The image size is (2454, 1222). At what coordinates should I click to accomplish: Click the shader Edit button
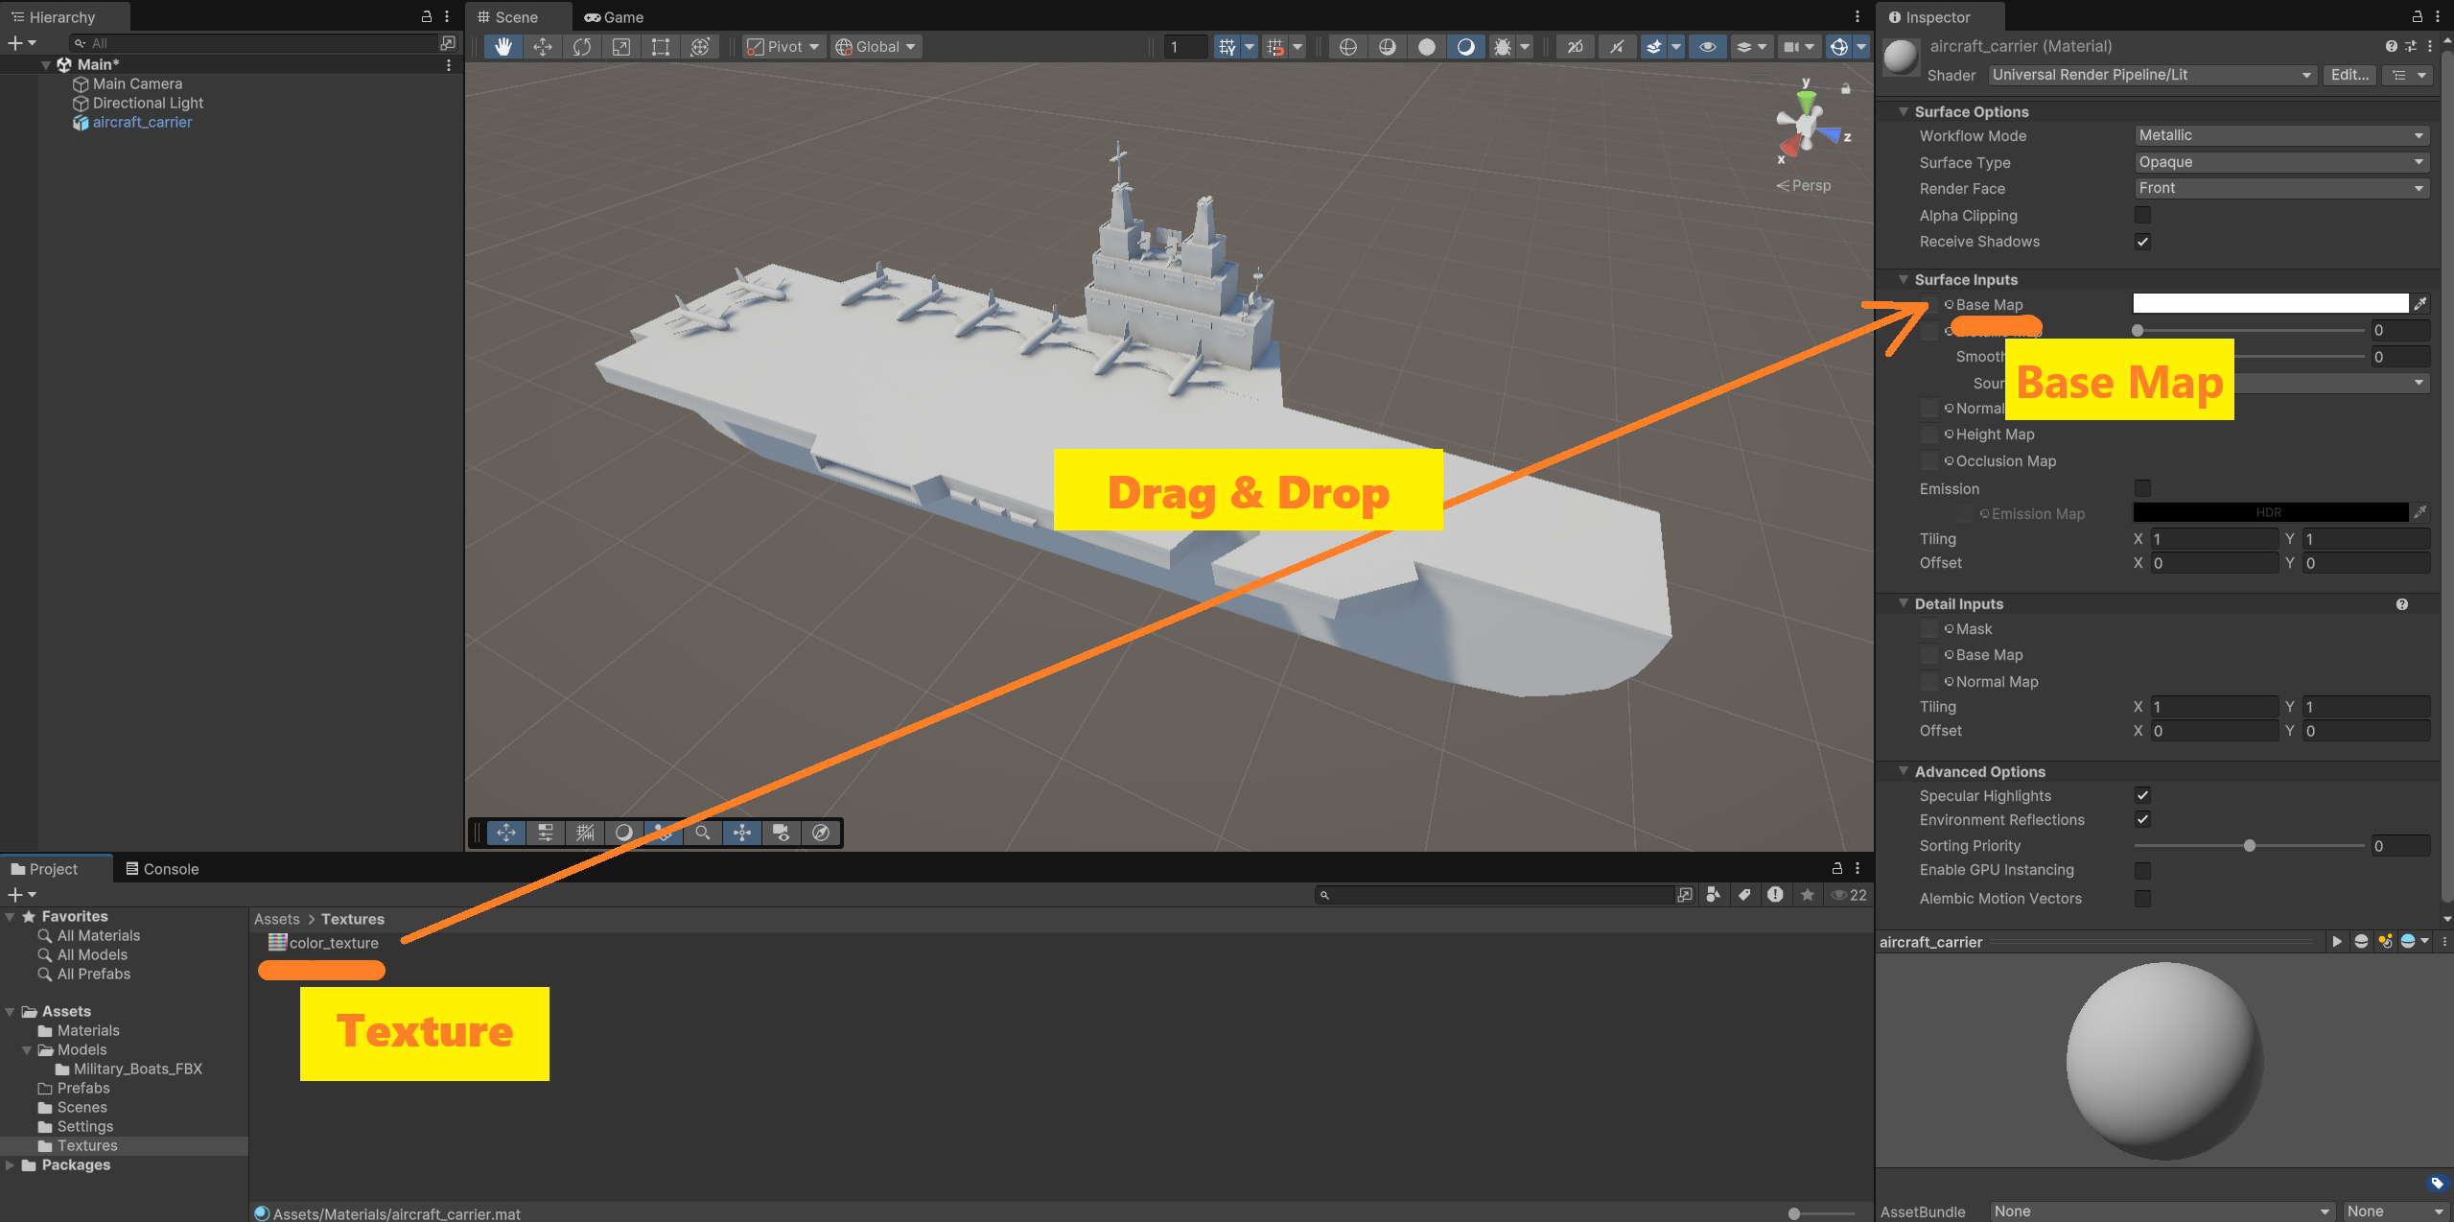click(2349, 75)
